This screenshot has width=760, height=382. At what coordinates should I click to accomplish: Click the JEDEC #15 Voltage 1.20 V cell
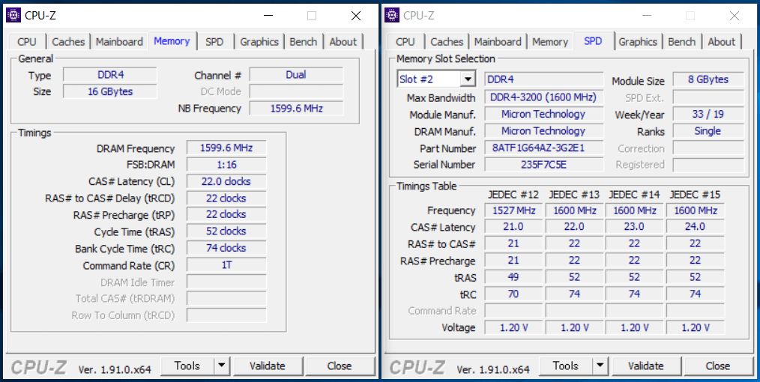[x=696, y=328]
